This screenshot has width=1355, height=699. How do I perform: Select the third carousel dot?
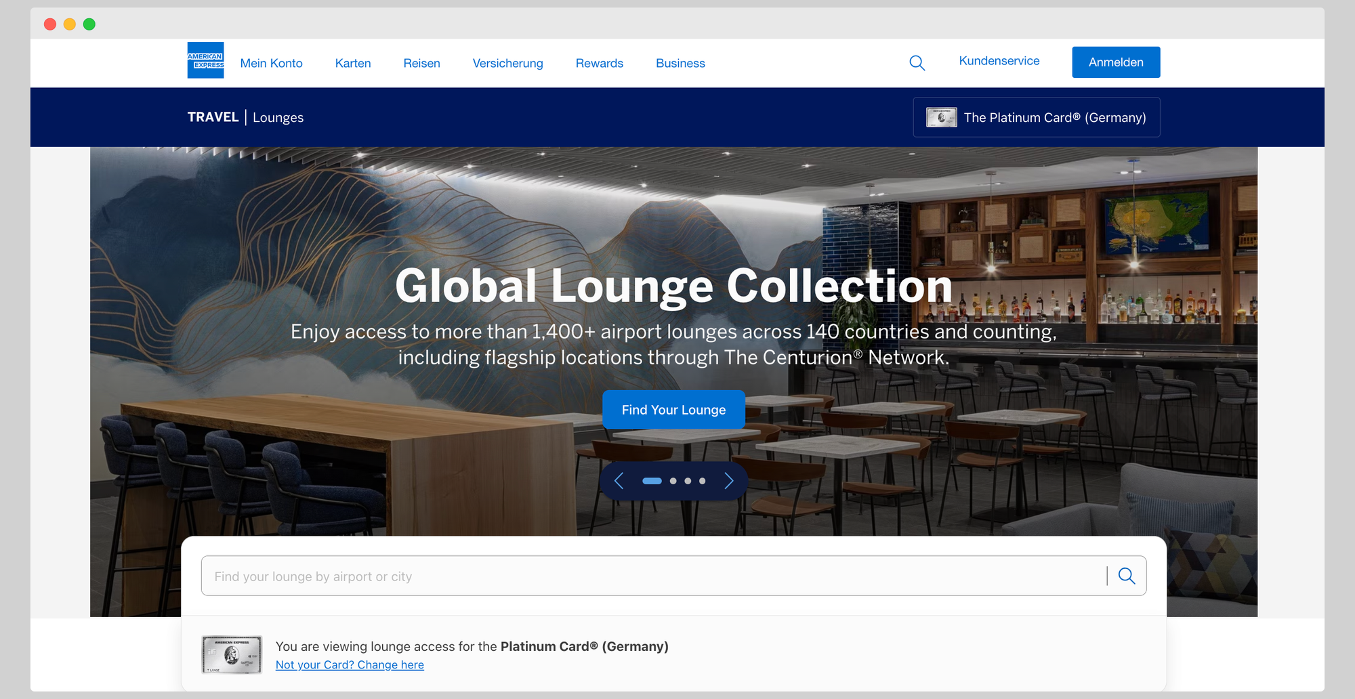tap(688, 481)
